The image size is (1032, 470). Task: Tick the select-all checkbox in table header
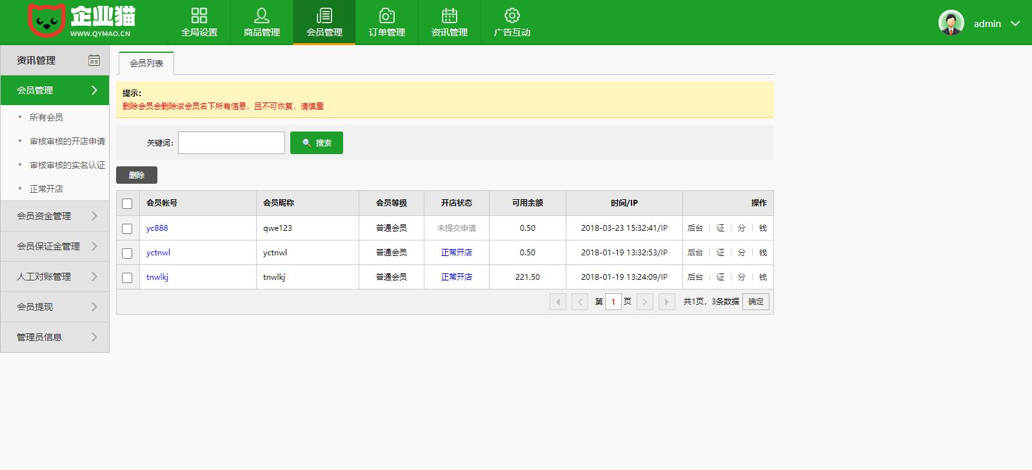click(x=127, y=204)
